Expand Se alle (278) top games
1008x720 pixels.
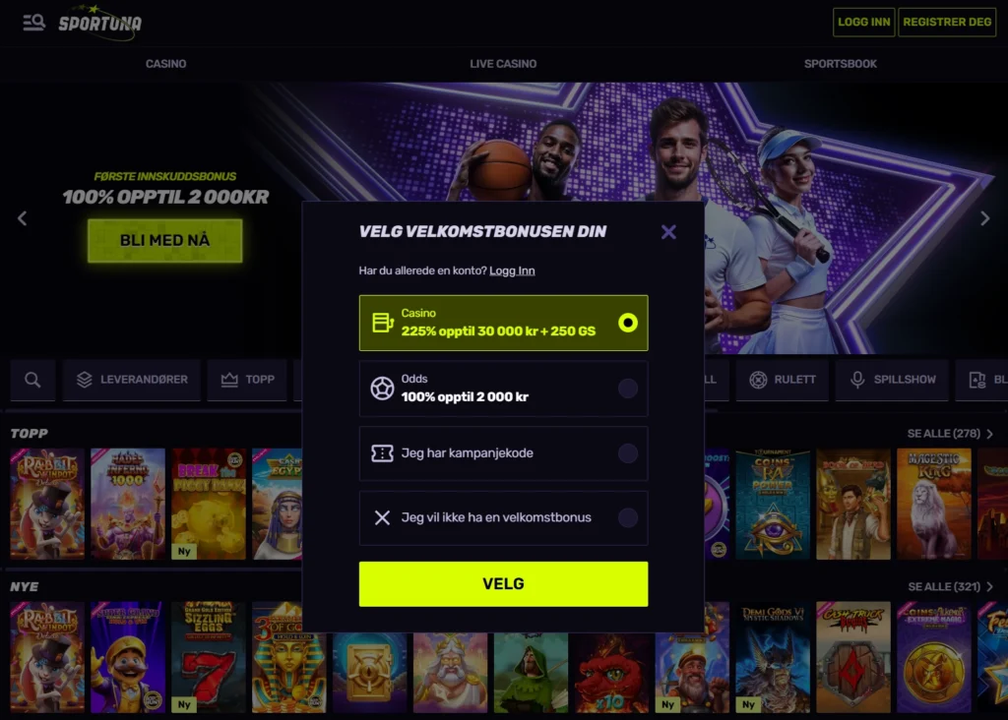950,434
